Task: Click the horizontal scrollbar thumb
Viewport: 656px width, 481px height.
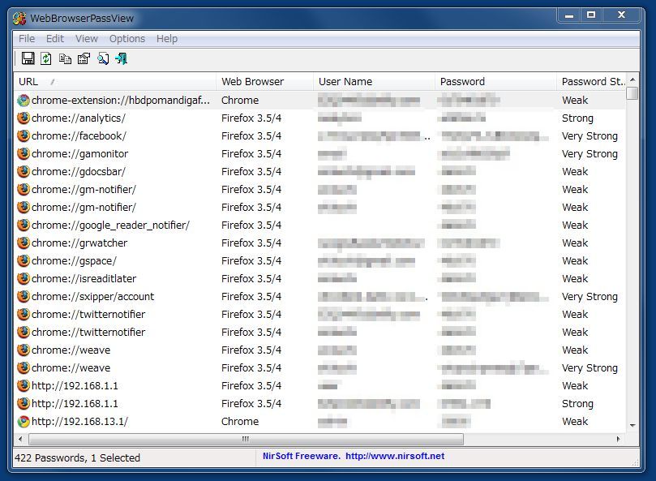Action: 246,439
